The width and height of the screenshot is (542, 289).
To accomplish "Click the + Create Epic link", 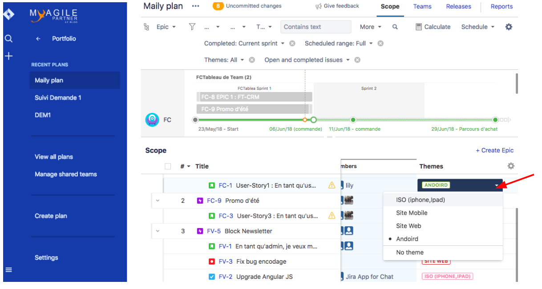I will pyautogui.click(x=494, y=150).
